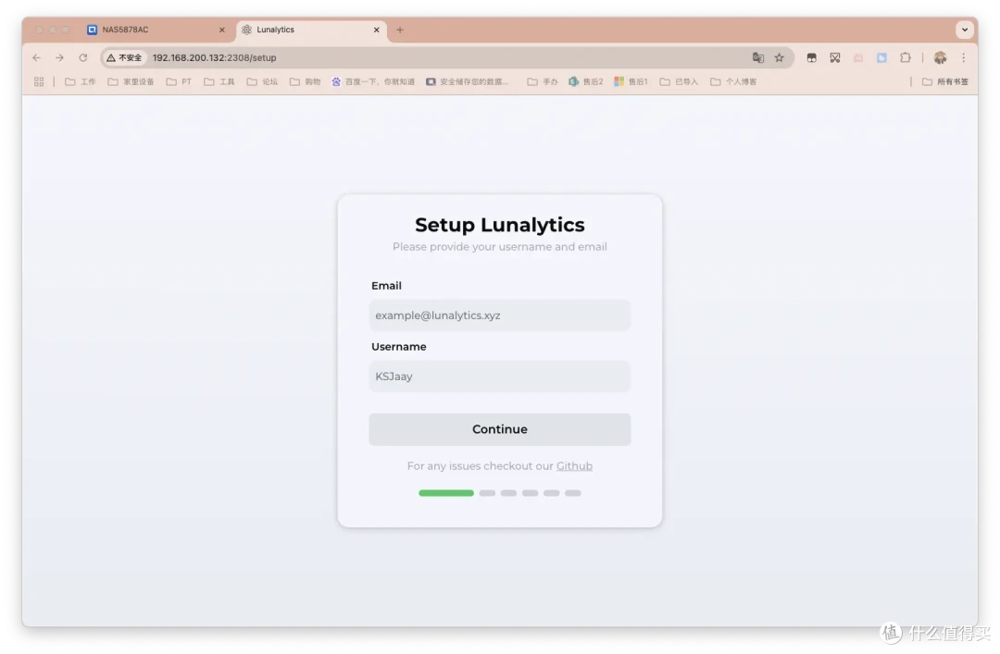The height and width of the screenshot is (654, 1000).
Task: Click 'Please provide your username and email' text
Action: [x=499, y=247]
